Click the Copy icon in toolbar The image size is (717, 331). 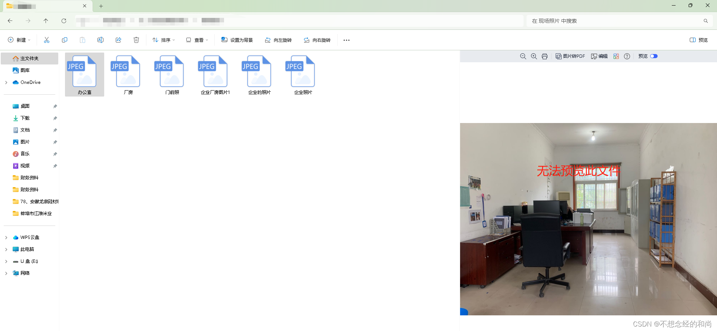click(x=65, y=40)
